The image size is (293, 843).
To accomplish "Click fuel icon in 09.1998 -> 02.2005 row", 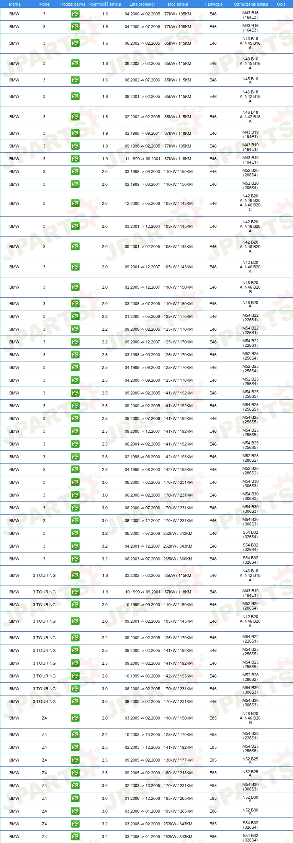I will click(75, 146).
